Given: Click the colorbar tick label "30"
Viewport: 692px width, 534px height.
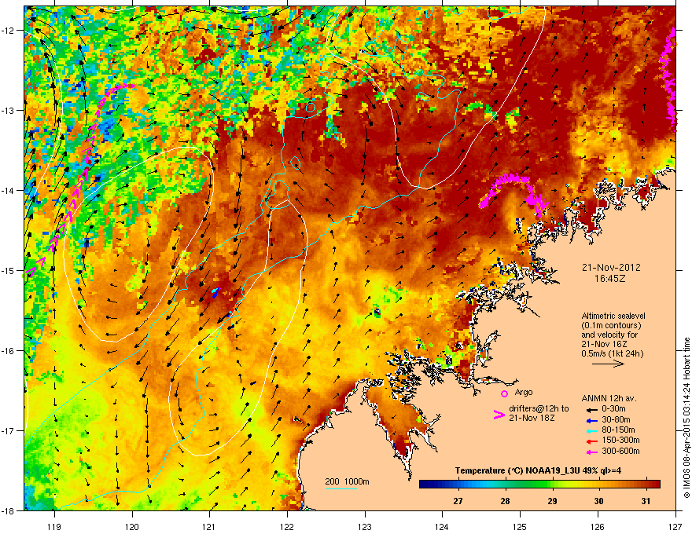Looking at the screenshot, I should (x=598, y=501).
